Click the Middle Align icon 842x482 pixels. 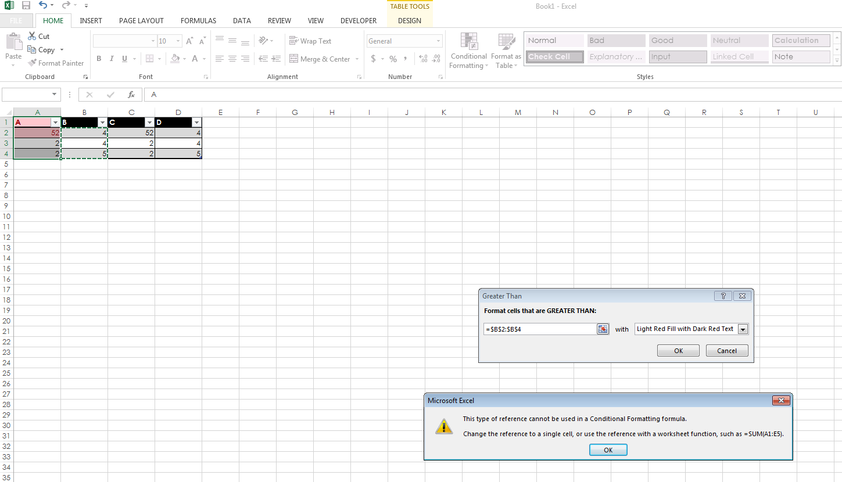pos(232,41)
